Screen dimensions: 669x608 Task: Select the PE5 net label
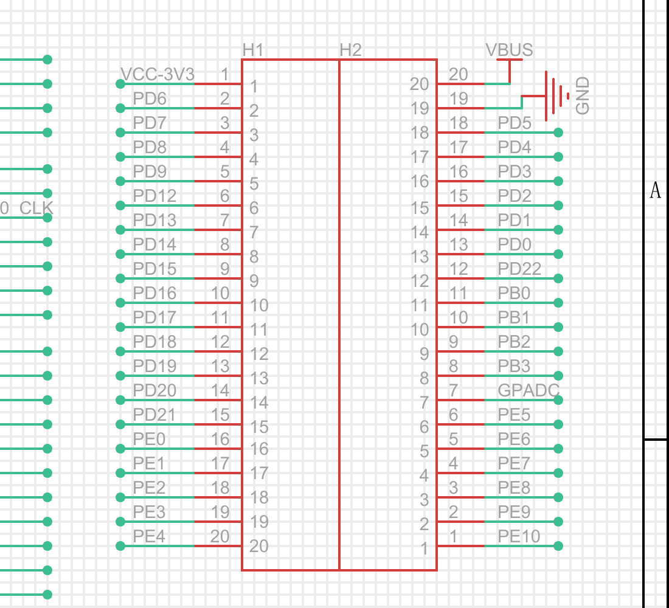514,415
